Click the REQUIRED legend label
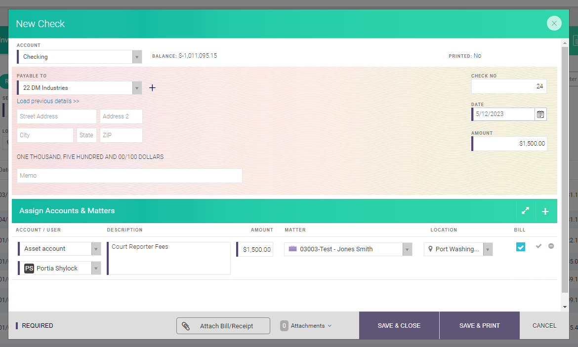Screen dimensions: 578x347 tap(37, 326)
